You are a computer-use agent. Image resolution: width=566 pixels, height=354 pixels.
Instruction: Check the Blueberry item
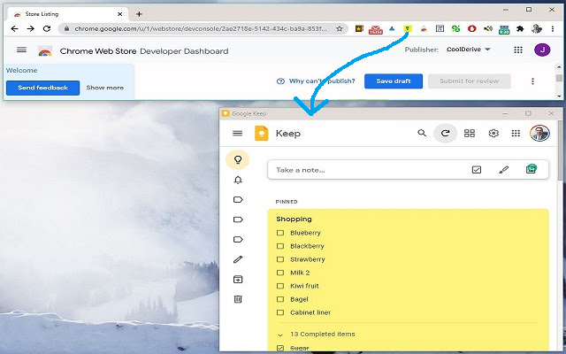[x=280, y=233]
